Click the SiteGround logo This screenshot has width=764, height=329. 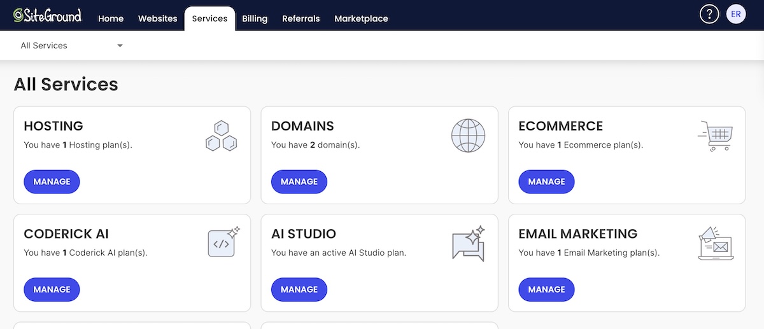[x=48, y=15]
